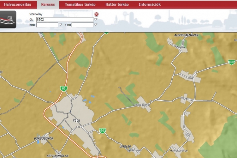Click the road section search icon
Image resolution: width=237 pixels, height=158 pixels.
9,20
